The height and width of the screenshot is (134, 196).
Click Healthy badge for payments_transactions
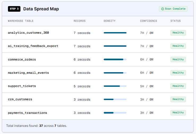pyautogui.click(x=178, y=113)
